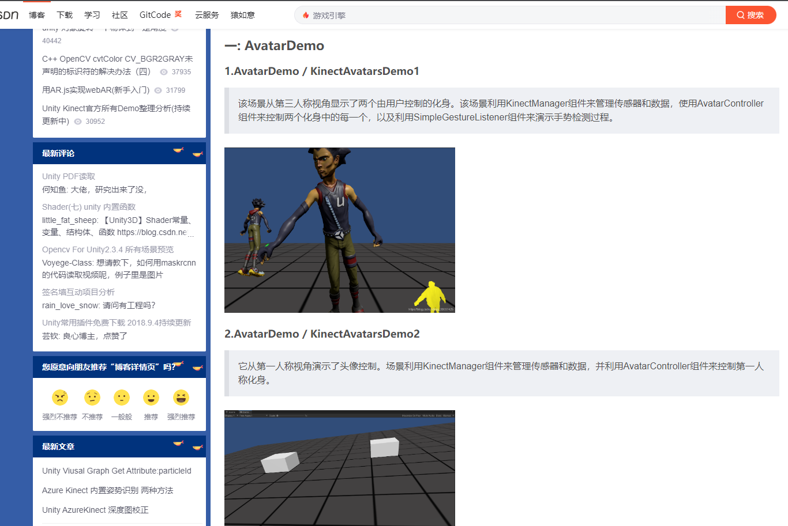Click the little_fat_sheep comment text
788x526 pixels.
[x=118, y=226]
